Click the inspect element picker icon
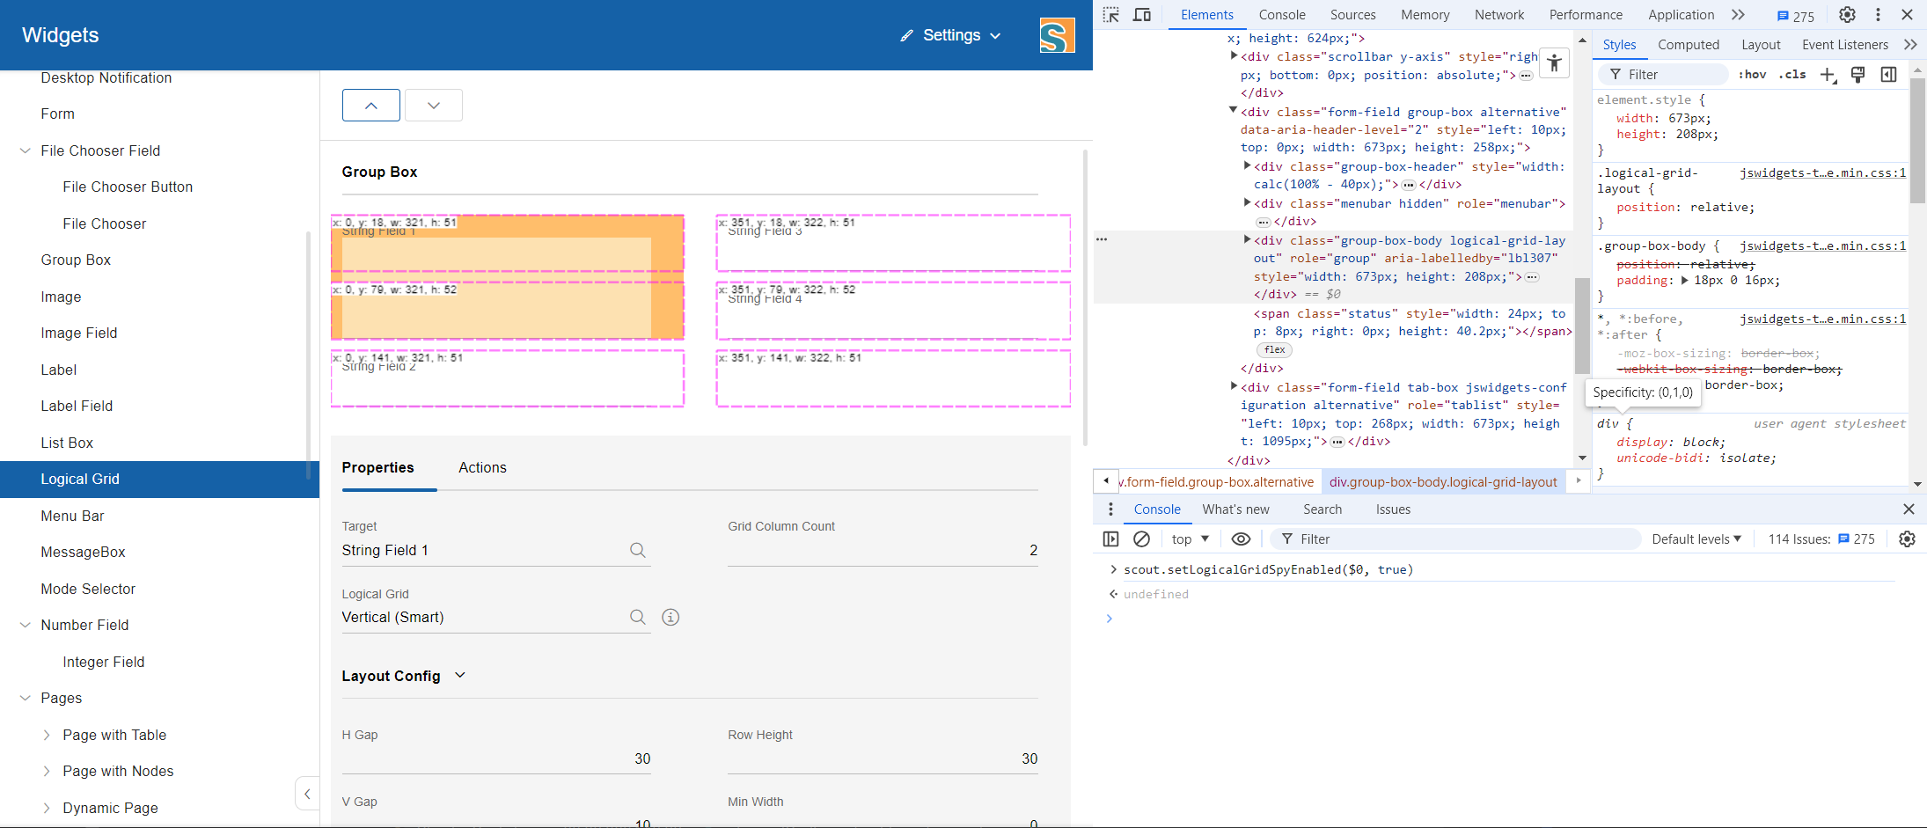This screenshot has height=828, width=1927. pos(1111,15)
